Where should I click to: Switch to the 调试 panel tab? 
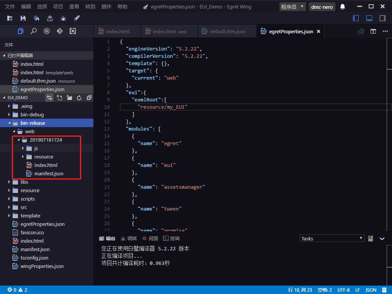click(129, 238)
